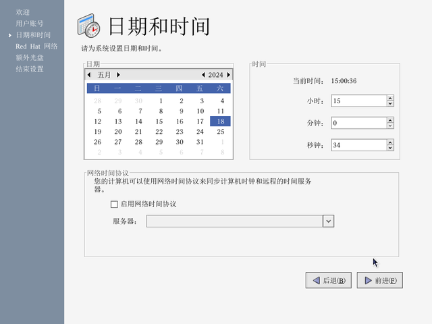Increase the 分钟 minute value with up arrow
This screenshot has height=324, width=432.
click(x=390, y=120)
